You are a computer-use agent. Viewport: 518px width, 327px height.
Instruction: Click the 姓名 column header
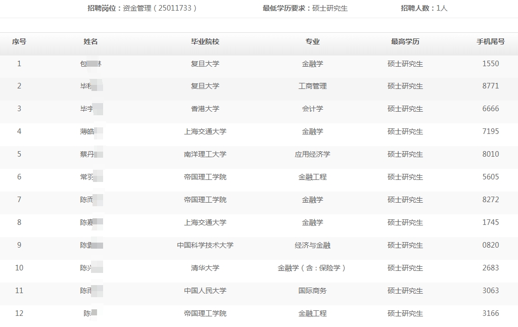90,41
